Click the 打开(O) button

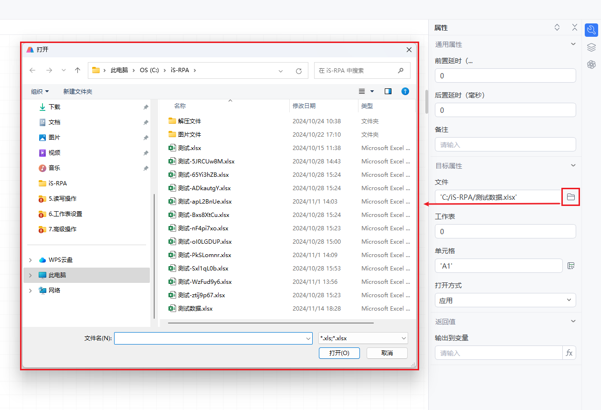(339, 353)
